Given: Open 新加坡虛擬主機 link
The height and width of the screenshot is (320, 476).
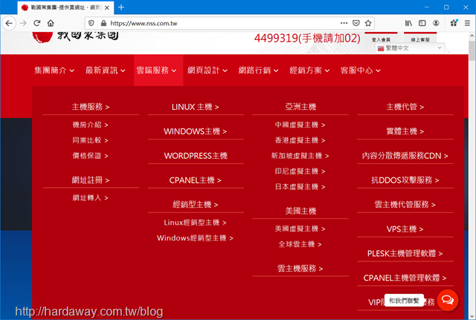Looking at the screenshot, I should click(300, 156).
